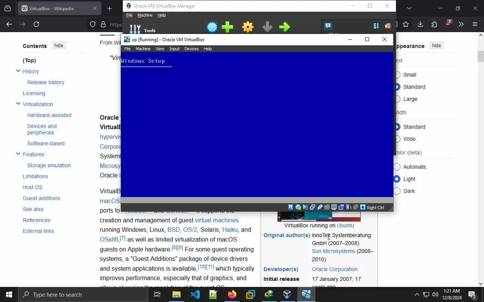Viewport: 484px width, 302px height.
Task: Select the Large text size radio button
Action: 397,99
